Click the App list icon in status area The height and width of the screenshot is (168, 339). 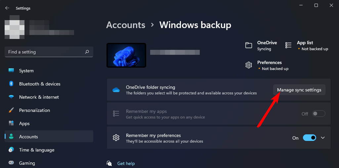(288, 45)
